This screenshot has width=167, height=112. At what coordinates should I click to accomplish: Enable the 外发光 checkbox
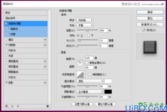click(x=6, y=77)
